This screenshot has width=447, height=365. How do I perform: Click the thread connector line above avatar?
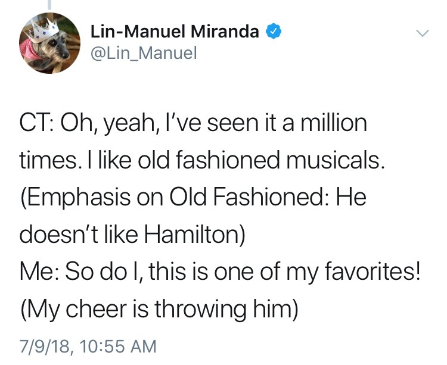(x=49, y=5)
